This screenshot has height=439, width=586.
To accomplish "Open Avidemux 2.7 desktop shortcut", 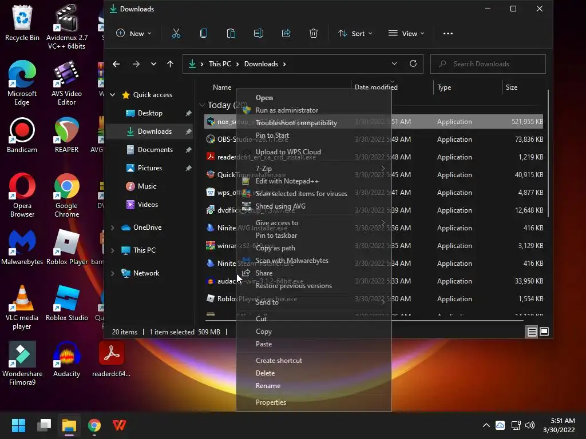I will pyautogui.click(x=66, y=27).
